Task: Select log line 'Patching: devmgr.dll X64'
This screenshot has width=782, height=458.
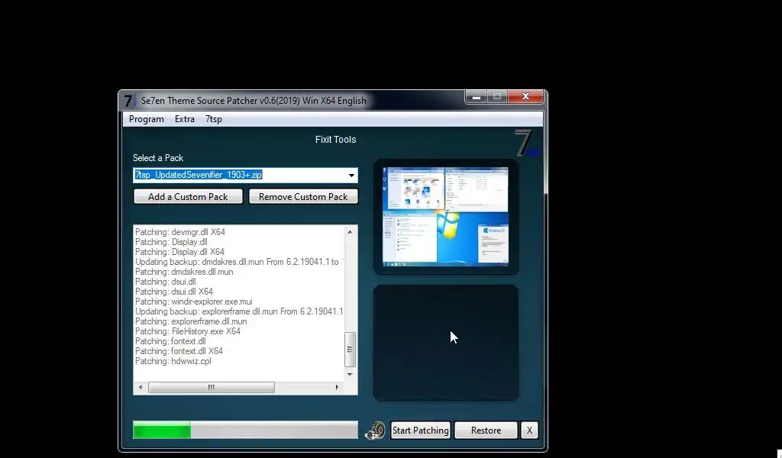Action: coord(180,232)
